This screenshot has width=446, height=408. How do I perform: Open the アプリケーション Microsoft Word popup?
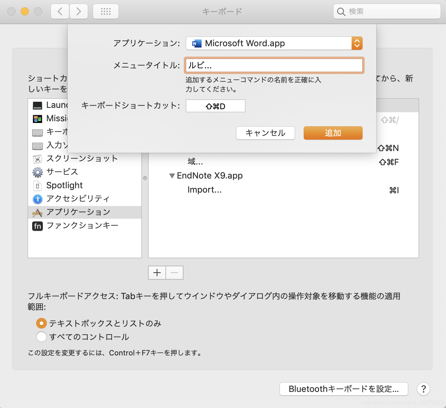[x=274, y=43]
